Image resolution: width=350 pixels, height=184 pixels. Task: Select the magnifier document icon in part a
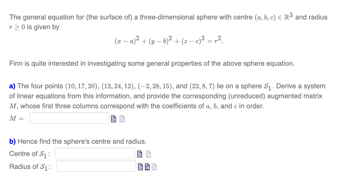tap(113, 119)
